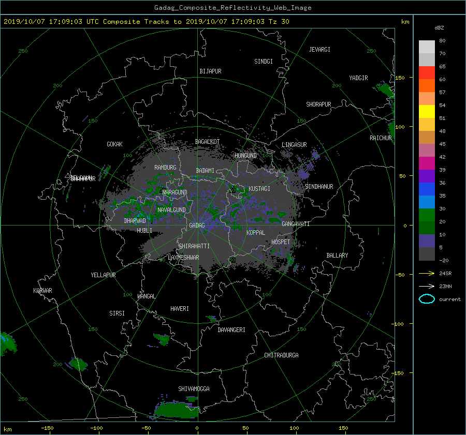Click the SIRSI city label
This screenshot has width=466, height=435.
[x=117, y=313]
